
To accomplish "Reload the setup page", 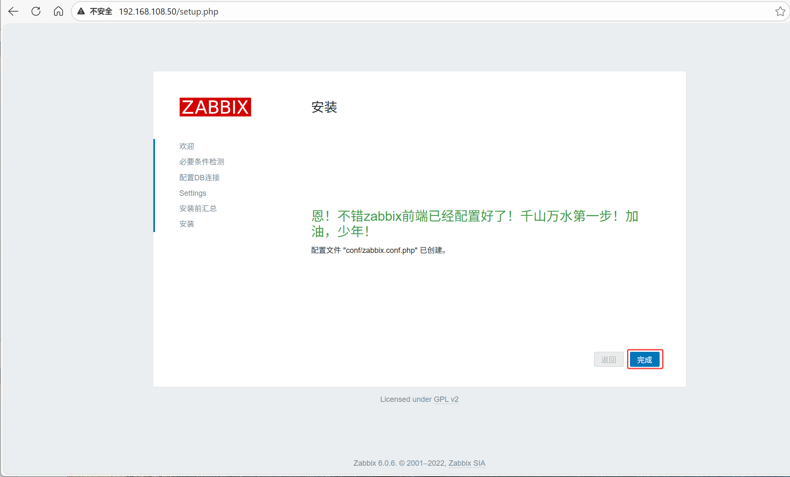I will (x=36, y=11).
